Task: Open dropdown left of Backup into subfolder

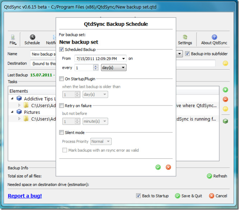Action: click(x=179, y=54)
